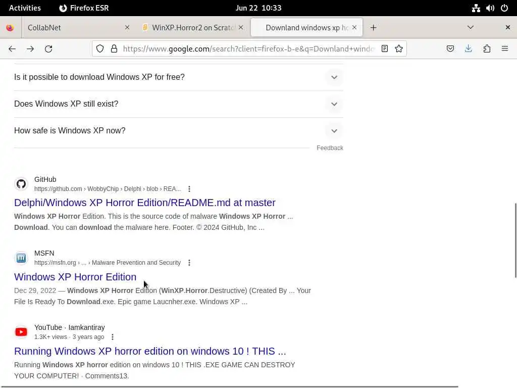
Task: Reload the current page
Action: click(48, 49)
